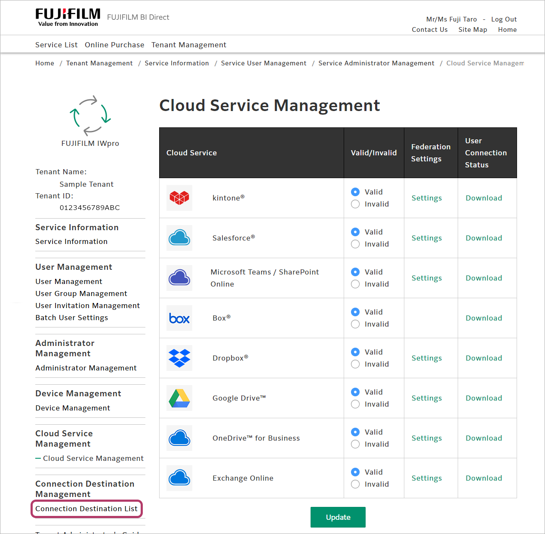Select Valid radio for kintone
The width and height of the screenshot is (545, 534).
click(355, 192)
